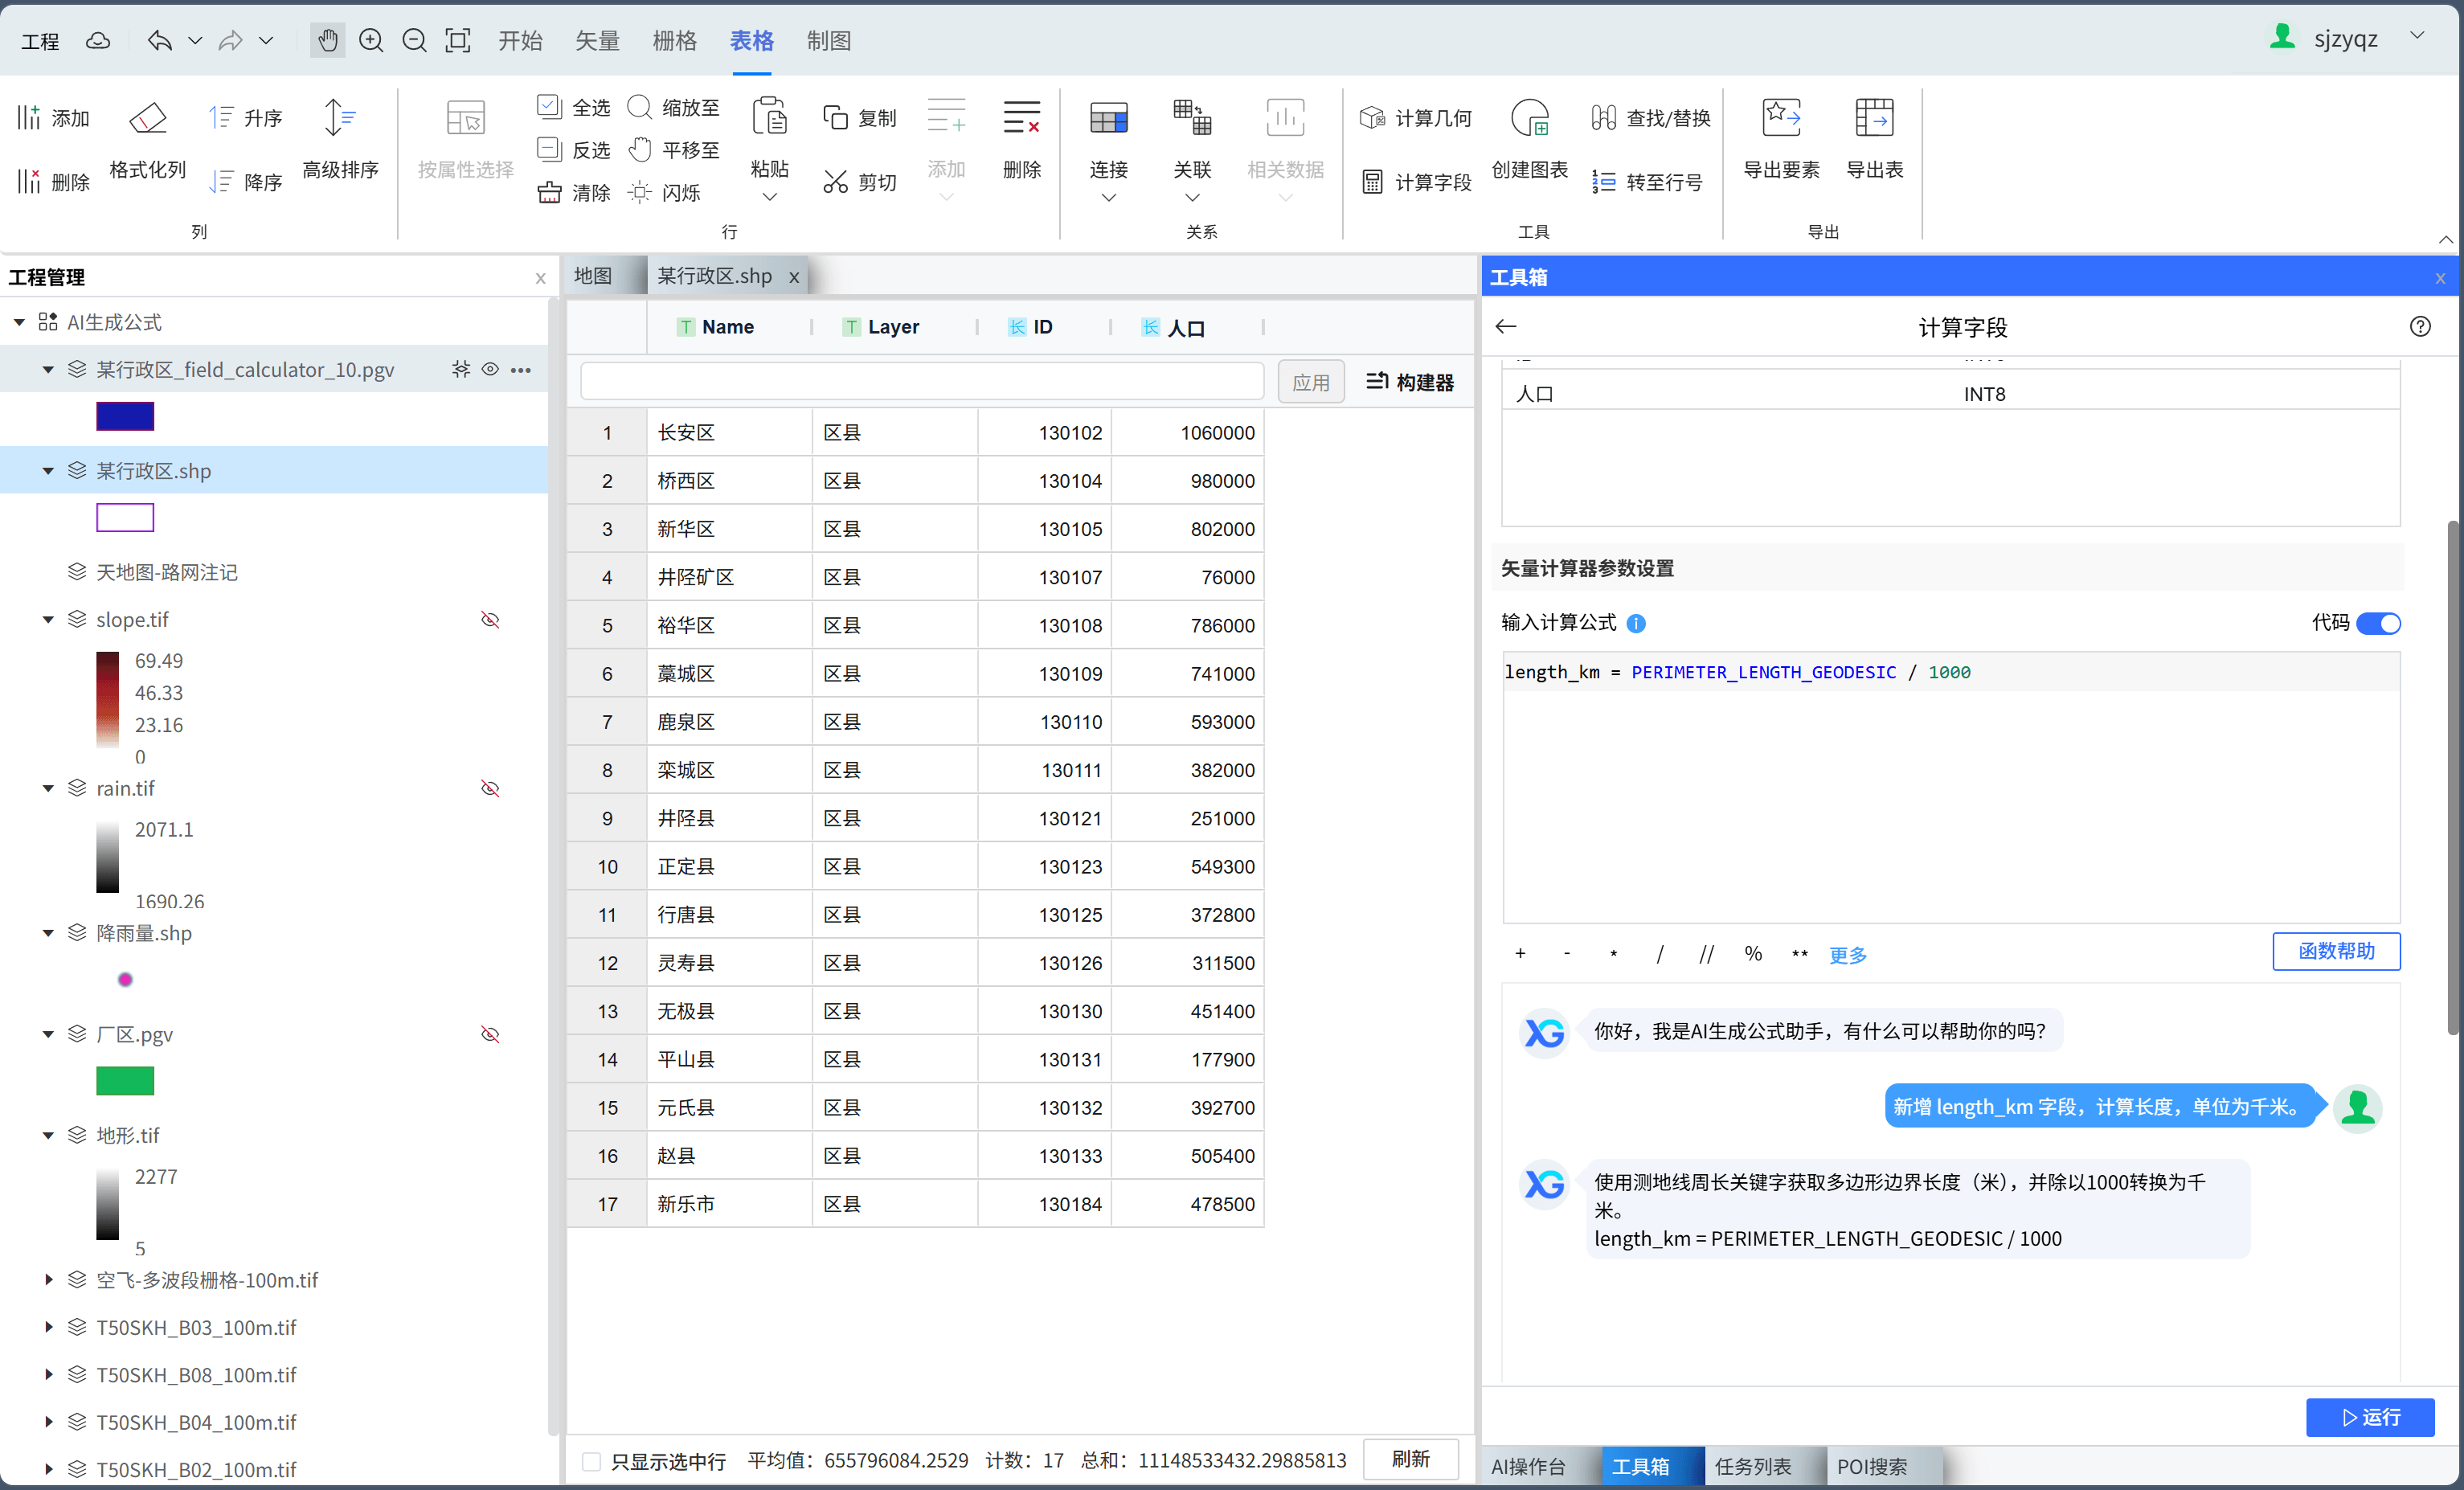Screen dimensions: 2464x1490
Task: Click 剪切 cut rows icon
Action: pos(835,181)
